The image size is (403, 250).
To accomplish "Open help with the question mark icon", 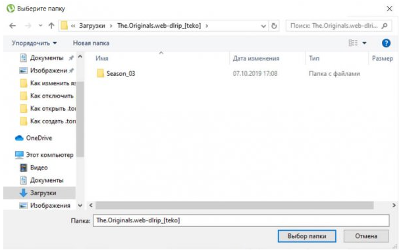I will coord(386,44).
